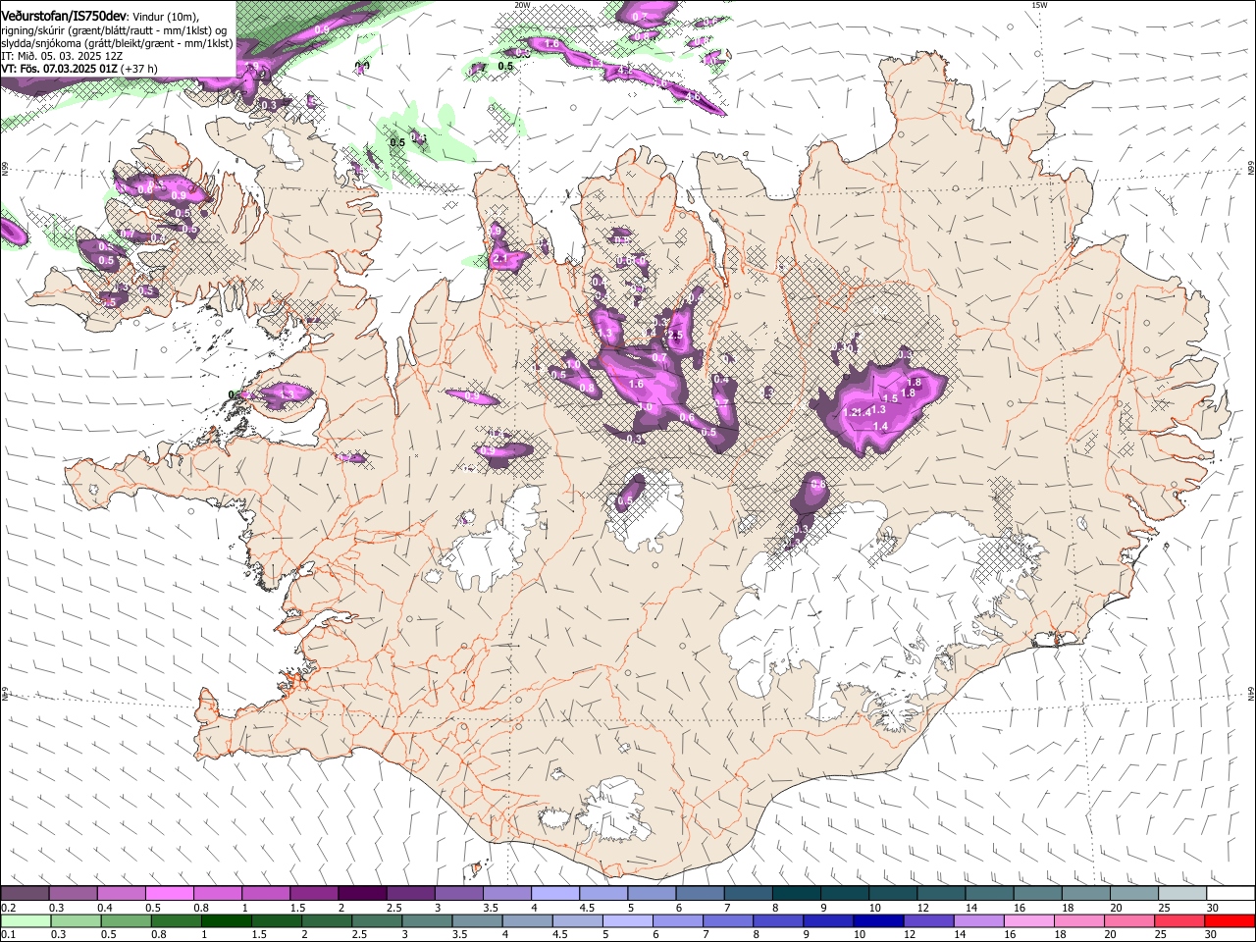The image size is (1256, 942).
Task: Click the top-row swatch between 3 and 3.5
Action: 458,894
